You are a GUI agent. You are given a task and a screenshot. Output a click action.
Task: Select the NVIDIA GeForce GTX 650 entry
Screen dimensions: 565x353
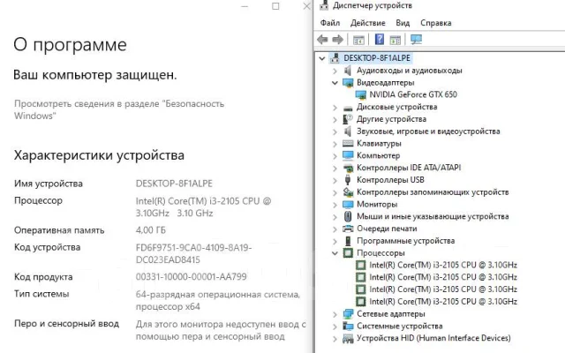tap(413, 94)
